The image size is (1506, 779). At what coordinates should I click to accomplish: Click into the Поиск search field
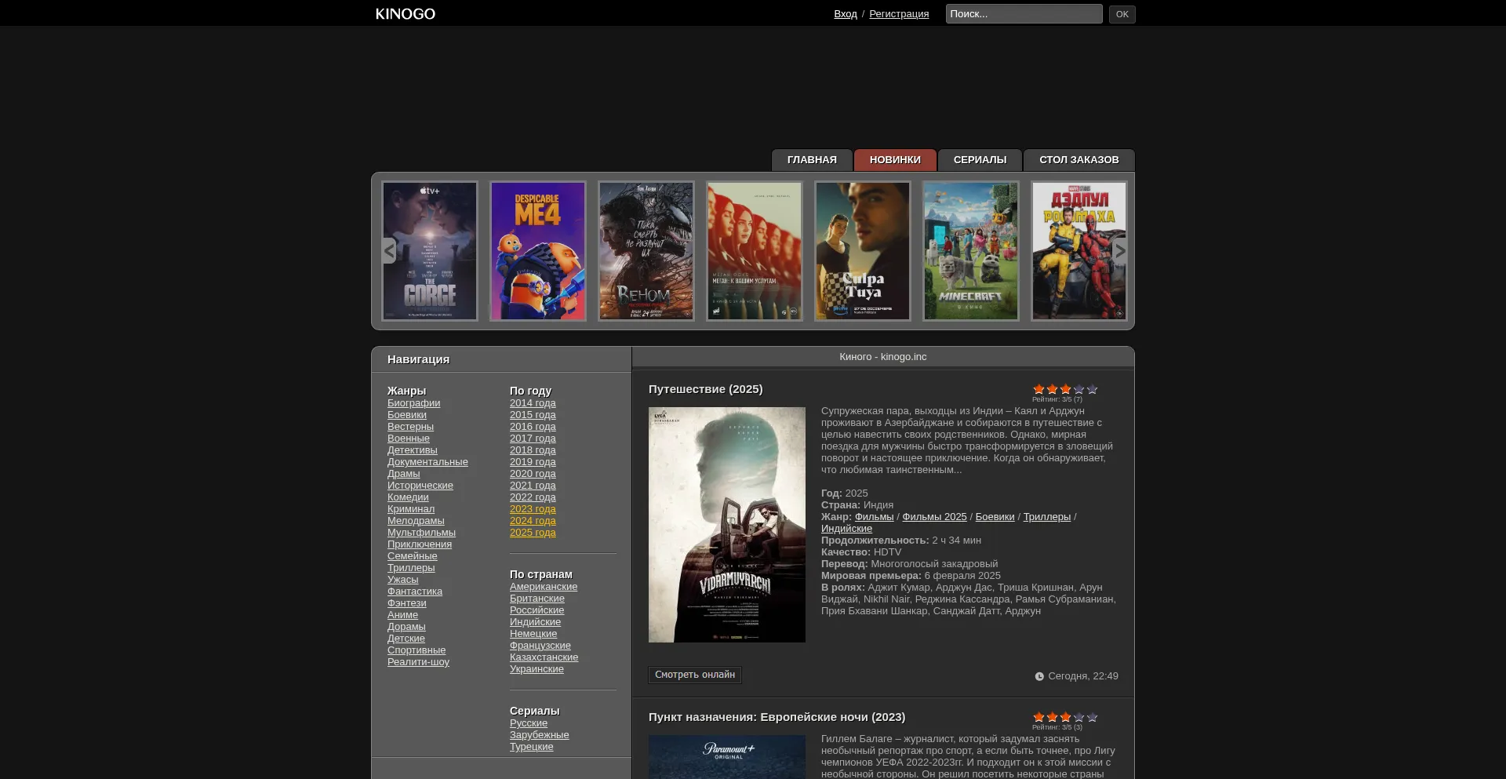(x=1023, y=14)
